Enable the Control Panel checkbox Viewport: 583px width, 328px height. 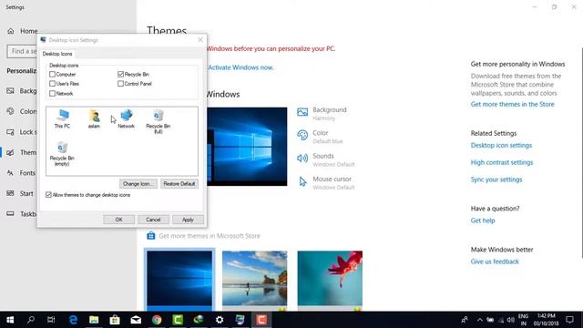[x=120, y=84]
